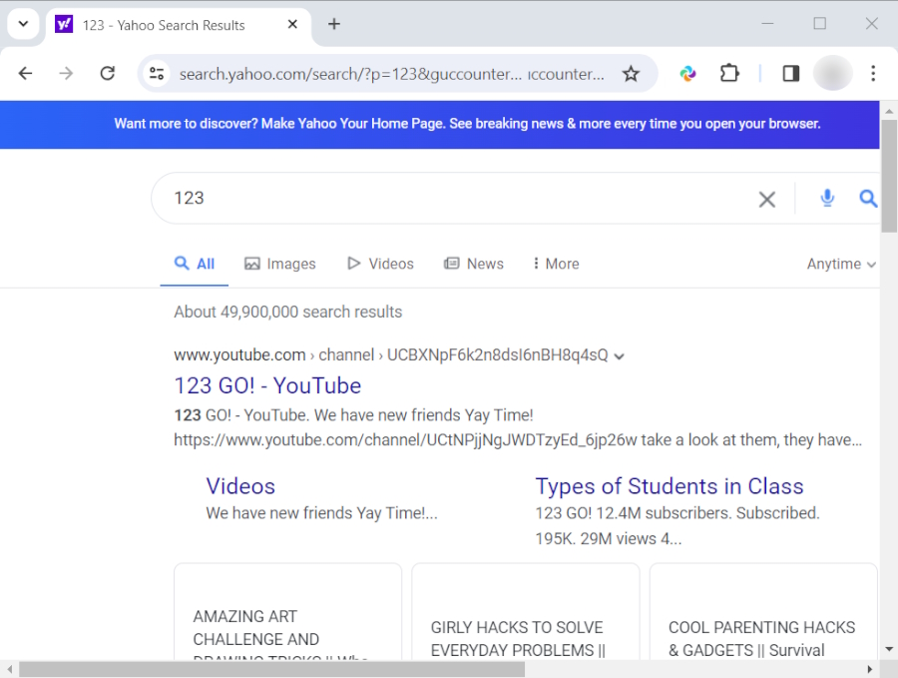Viewport: 898px width, 678px height.
Task: Click the back navigation arrow
Action: click(x=25, y=73)
